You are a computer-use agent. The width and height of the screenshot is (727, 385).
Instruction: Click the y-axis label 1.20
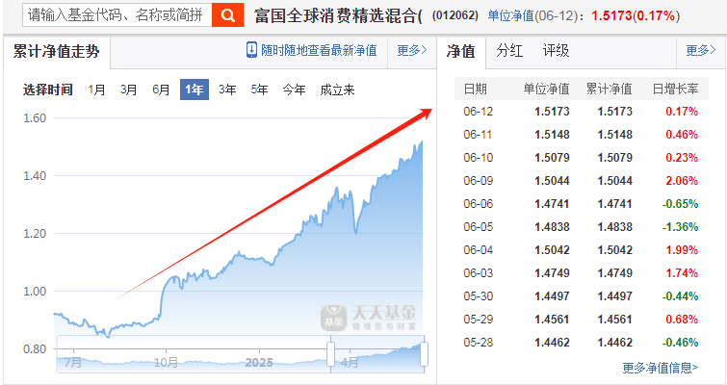35,234
